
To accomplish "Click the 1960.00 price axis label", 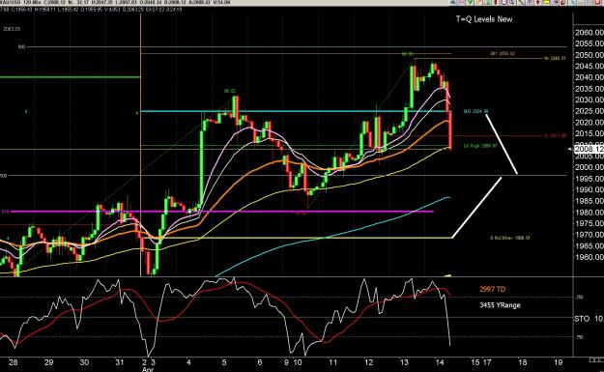I will (x=589, y=257).
